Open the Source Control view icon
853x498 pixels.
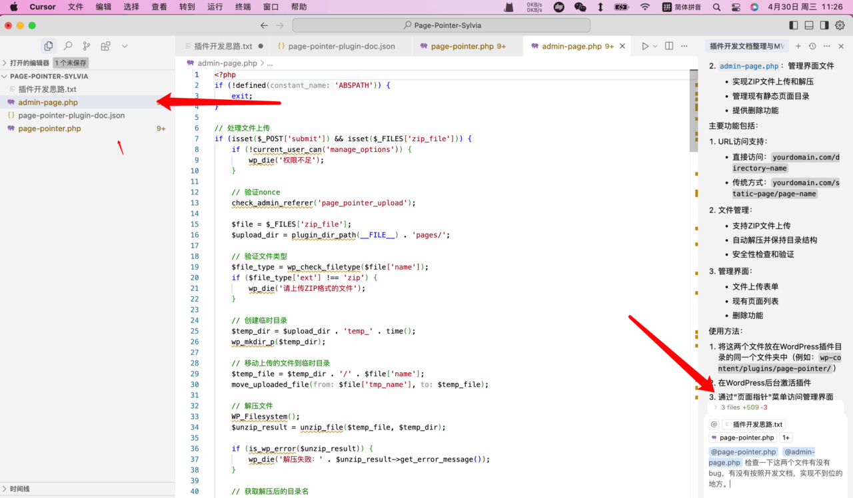point(87,46)
